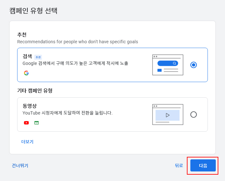Click the 캠페인 유형 선택 page heading
This screenshot has width=225, height=181.
[x=33, y=10]
